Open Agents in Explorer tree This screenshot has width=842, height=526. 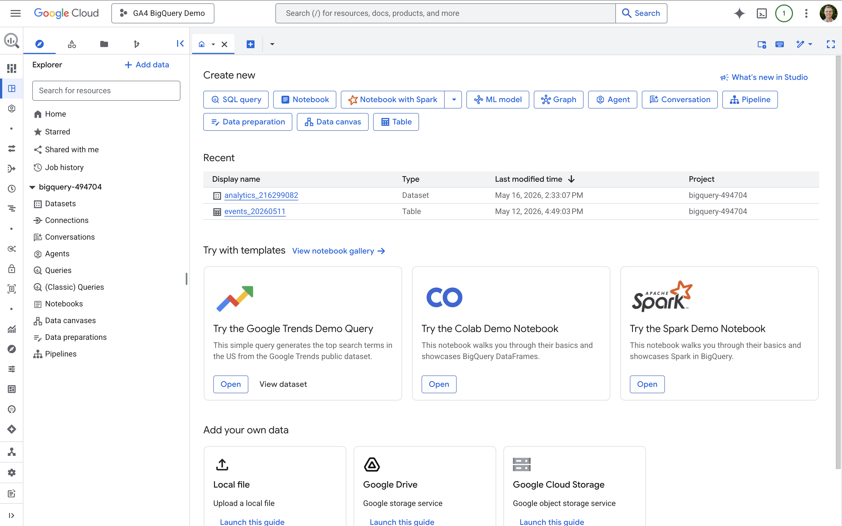[57, 254]
